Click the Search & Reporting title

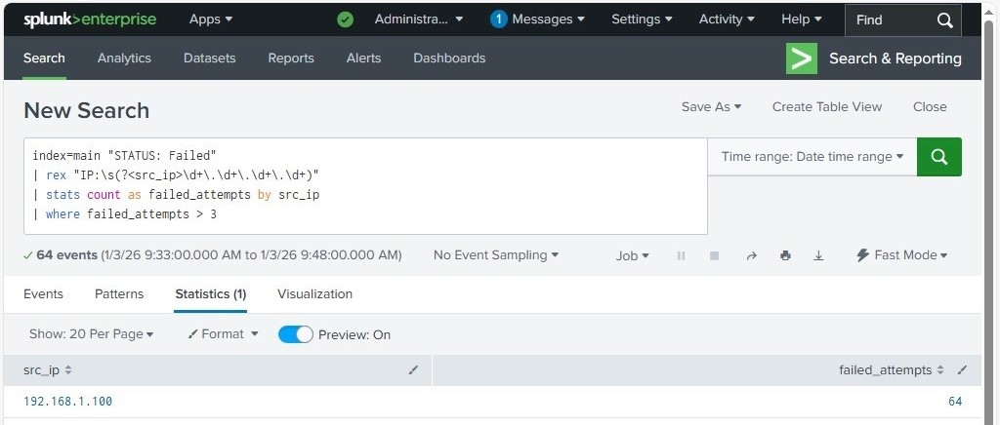896,58
